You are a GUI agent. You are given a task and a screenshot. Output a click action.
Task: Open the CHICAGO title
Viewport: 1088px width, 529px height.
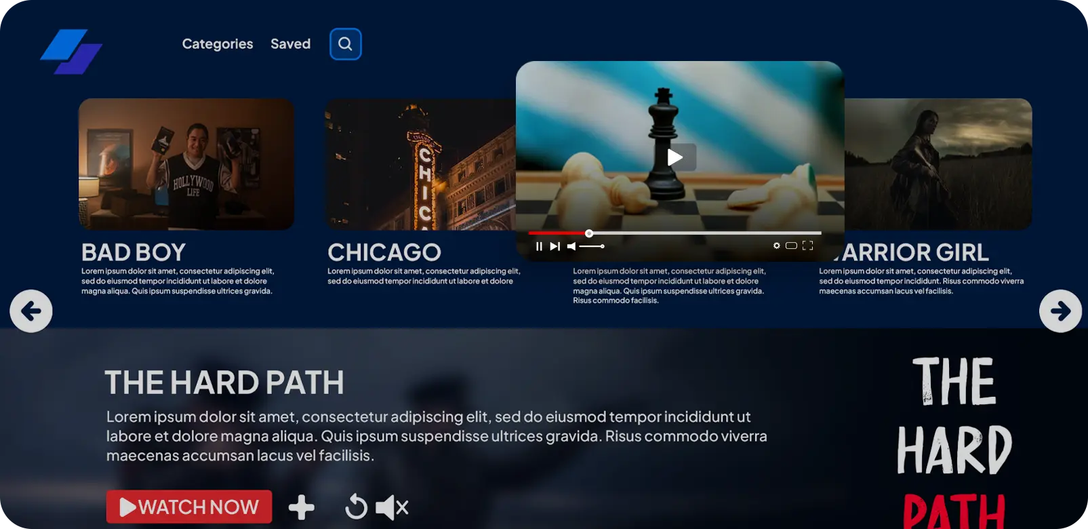point(384,252)
